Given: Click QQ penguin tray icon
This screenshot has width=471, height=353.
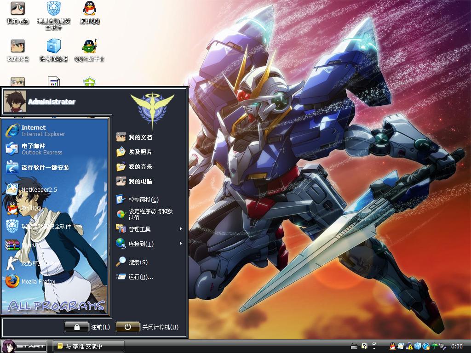Looking at the screenshot, I should [x=393, y=346].
